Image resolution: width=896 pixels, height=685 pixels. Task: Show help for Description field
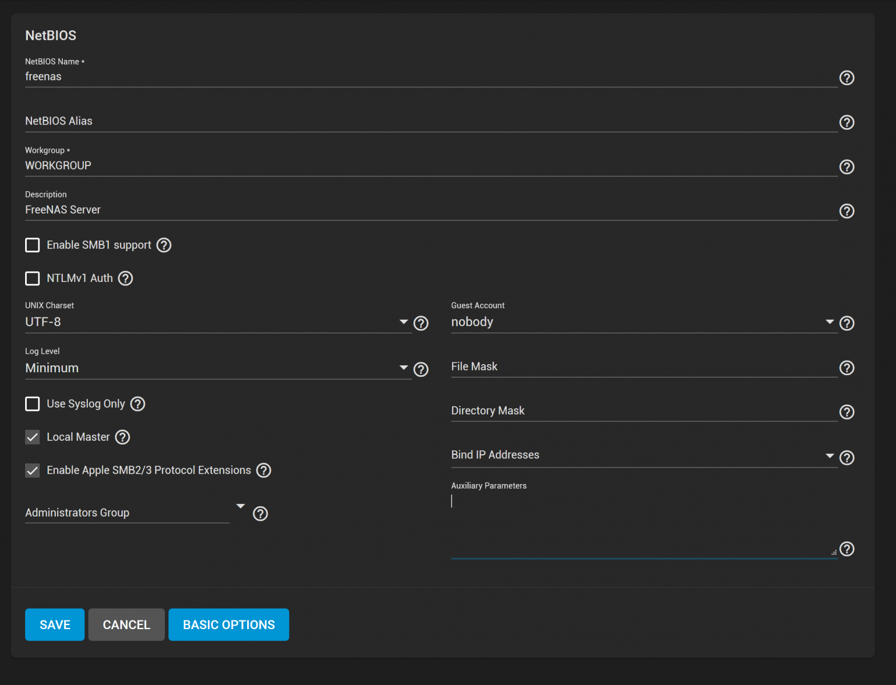point(847,211)
